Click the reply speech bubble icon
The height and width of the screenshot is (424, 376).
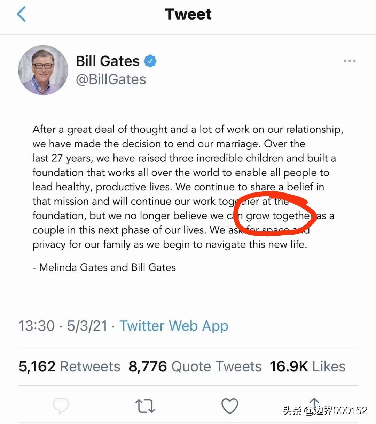[61, 406]
